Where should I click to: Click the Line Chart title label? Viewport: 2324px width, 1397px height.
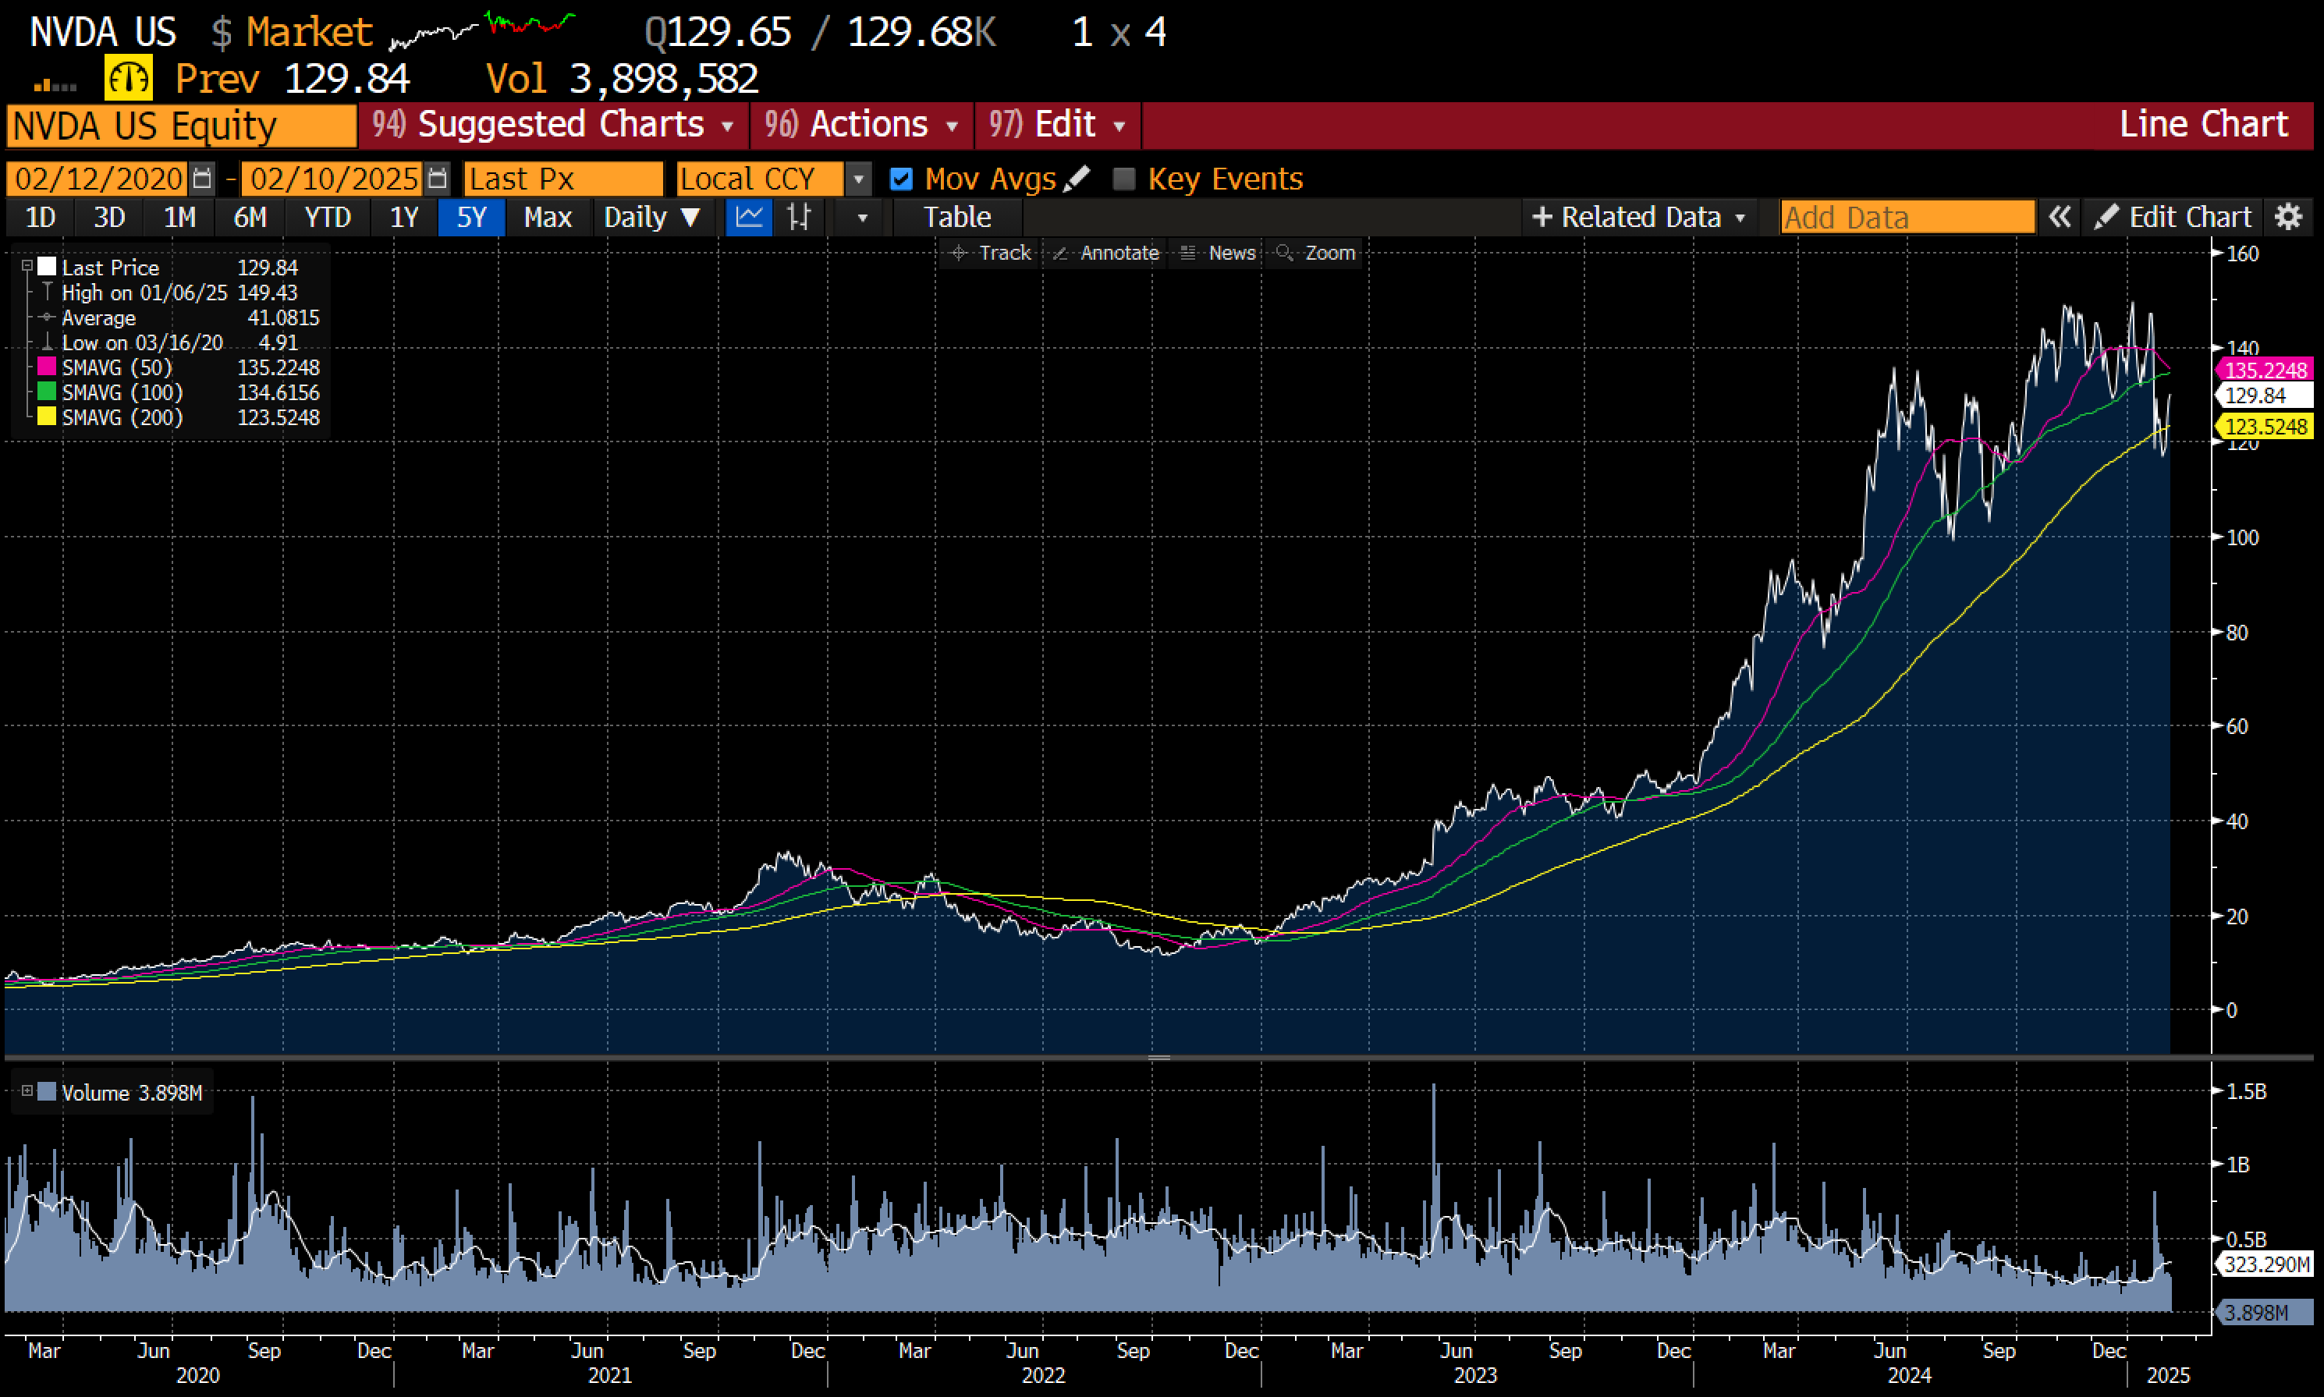tap(2204, 124)
